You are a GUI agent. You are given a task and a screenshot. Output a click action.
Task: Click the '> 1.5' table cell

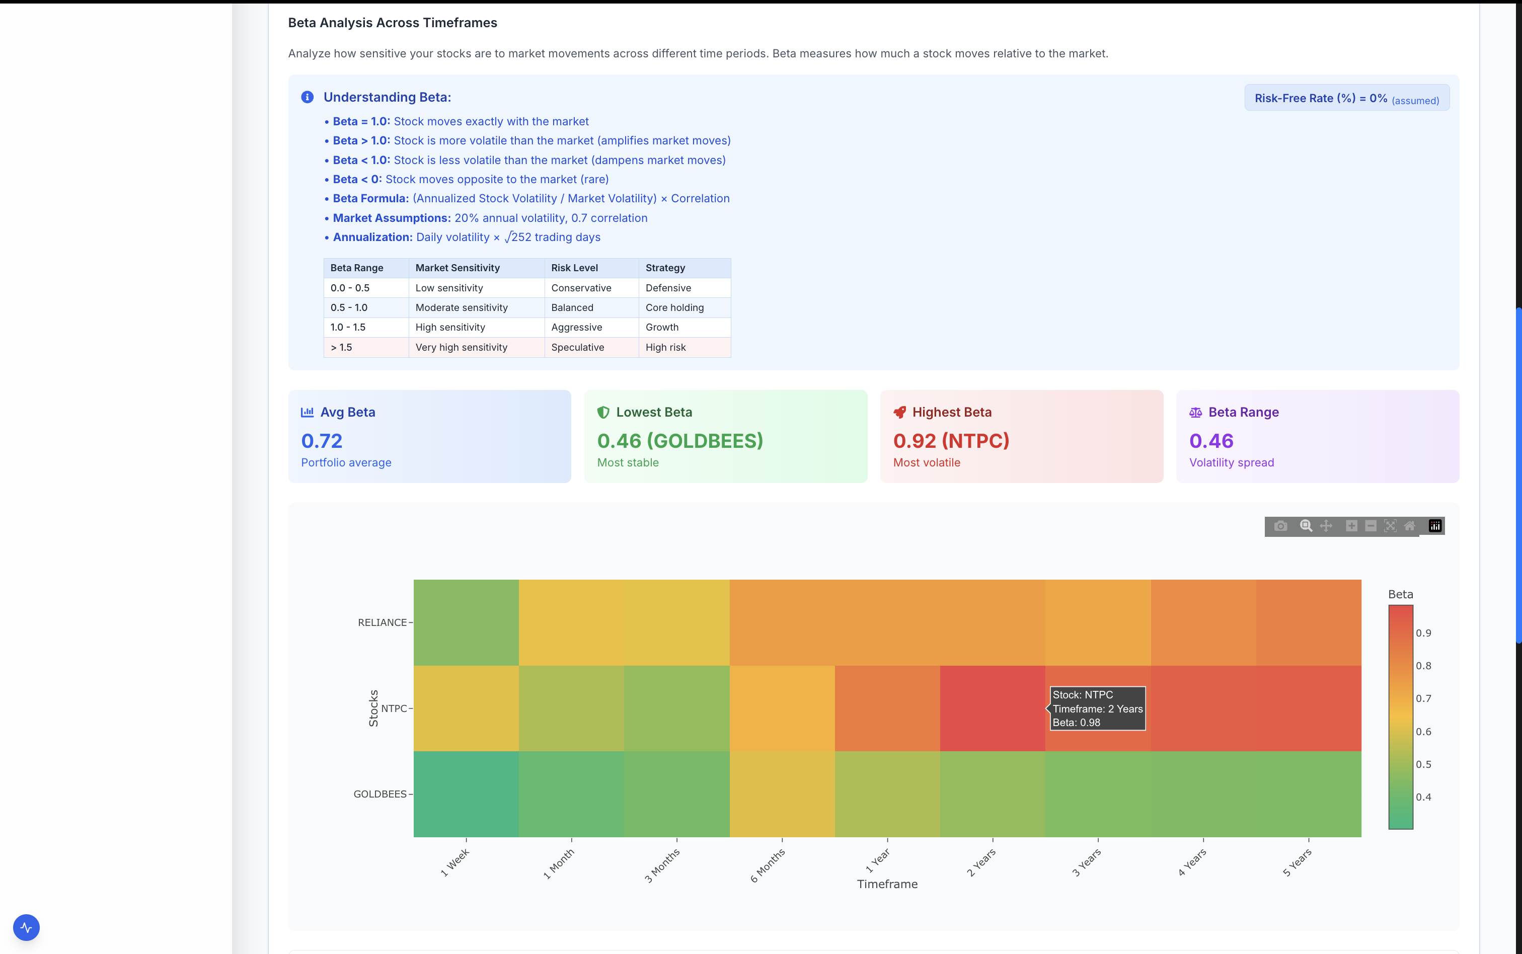366,347
